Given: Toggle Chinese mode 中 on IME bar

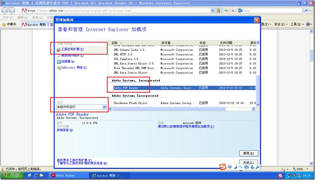Looking at the screenshot, I should click(x=230, y=167).
